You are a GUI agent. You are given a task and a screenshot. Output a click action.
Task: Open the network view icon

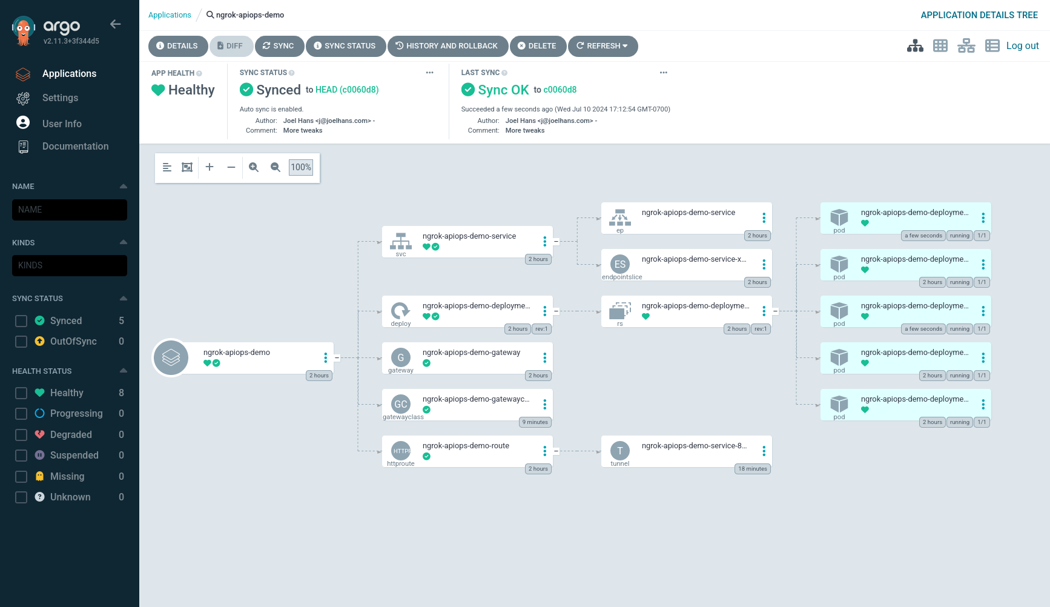(x=966, y=45)
